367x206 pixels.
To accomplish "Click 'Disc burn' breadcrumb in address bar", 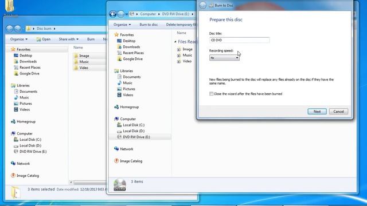I will [44, 29].
